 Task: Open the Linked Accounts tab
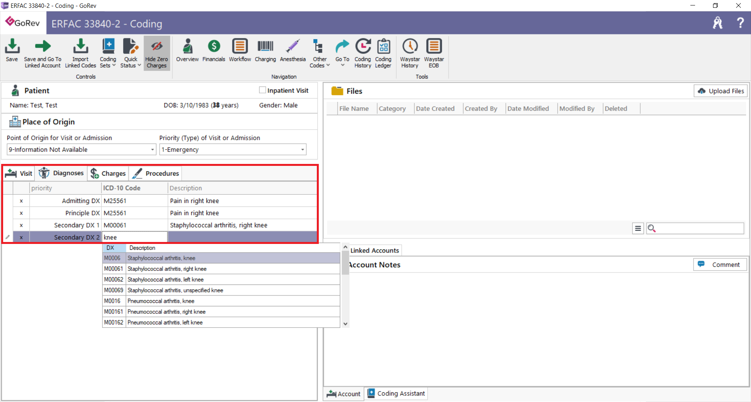pyautogui.click(x=374, y=251)
